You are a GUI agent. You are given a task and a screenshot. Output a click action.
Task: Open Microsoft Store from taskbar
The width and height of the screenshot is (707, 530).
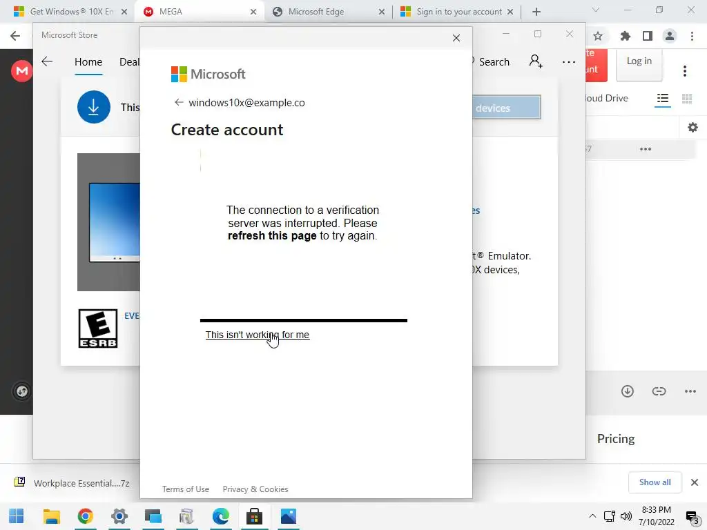tap(254, 516)
